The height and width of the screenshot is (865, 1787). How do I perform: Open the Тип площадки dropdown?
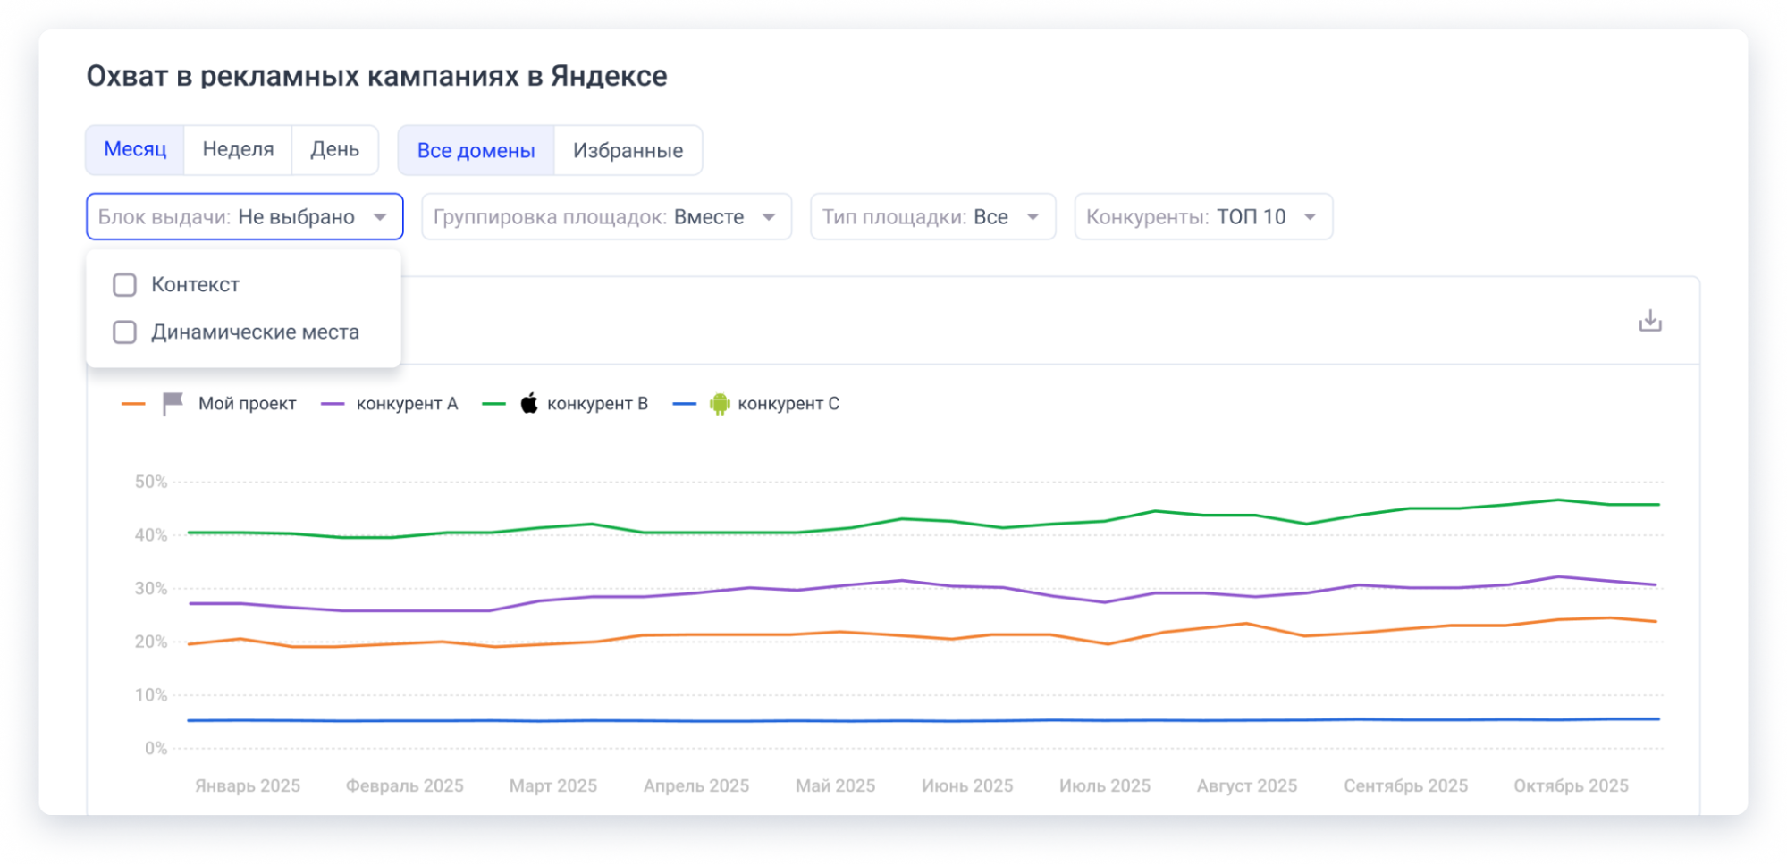pyautogui.click(x=932, y=217)
